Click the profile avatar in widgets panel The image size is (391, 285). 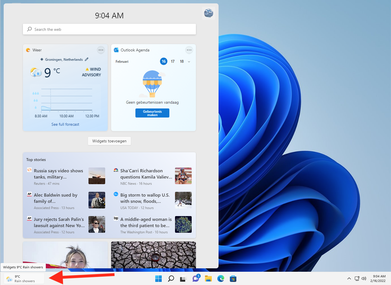click(x=208, y=13)
